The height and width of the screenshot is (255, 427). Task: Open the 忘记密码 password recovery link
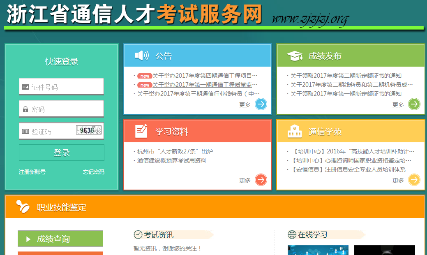(93, 172)
